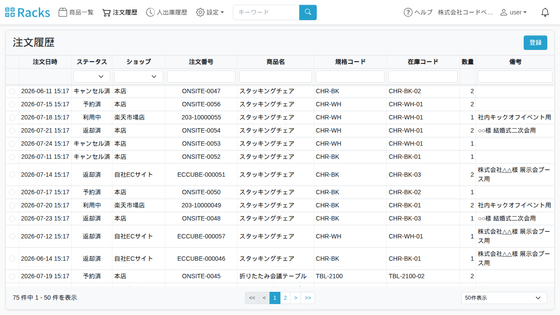Click order number 203-10000049
Viewport: 560px width, 315px height.
click(x=201, y=205)
